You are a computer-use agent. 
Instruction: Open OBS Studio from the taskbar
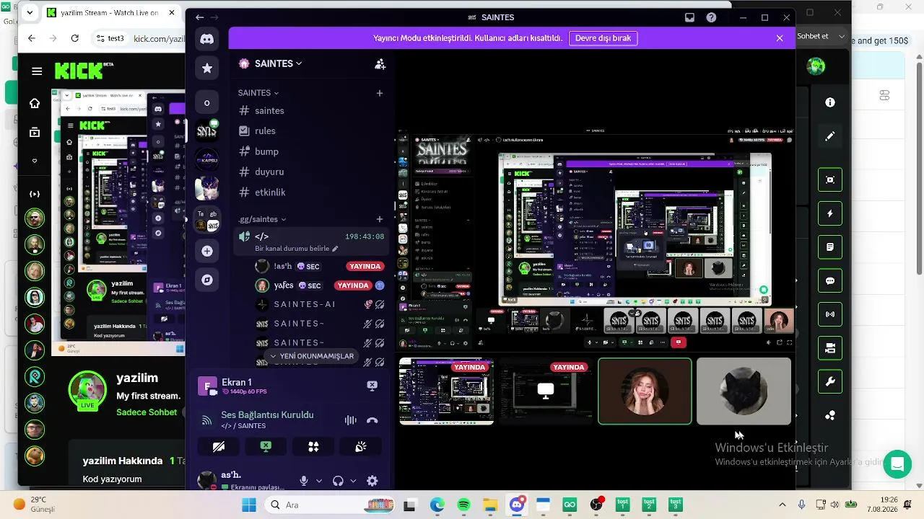596,505
